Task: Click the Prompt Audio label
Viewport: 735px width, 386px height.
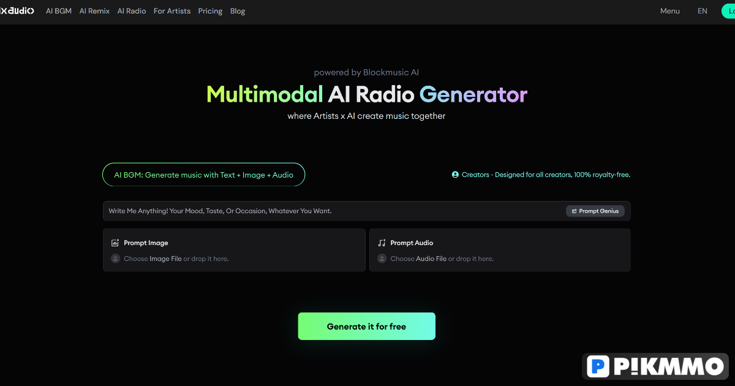Action: tap(412, 243)
